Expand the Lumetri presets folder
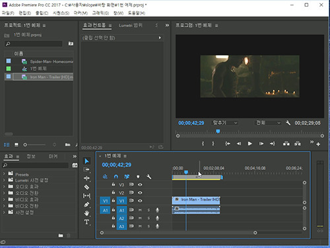The width and height of the screenshot is (330, 248). tap(4, 181)
